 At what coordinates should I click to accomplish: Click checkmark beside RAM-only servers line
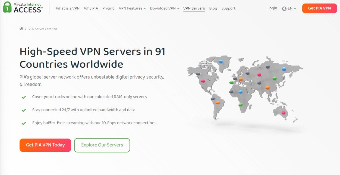coord(24,97)
